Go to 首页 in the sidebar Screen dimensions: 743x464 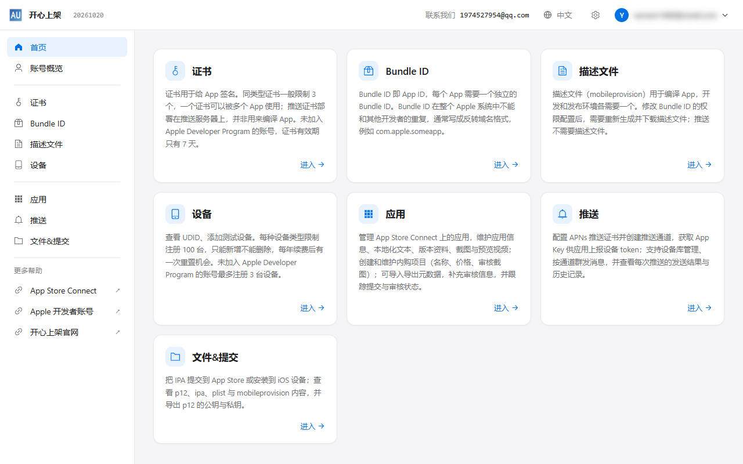click(67, 47)
